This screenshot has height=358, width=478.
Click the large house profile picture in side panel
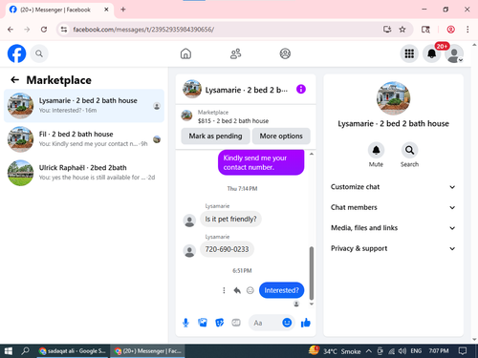[393, 98]
